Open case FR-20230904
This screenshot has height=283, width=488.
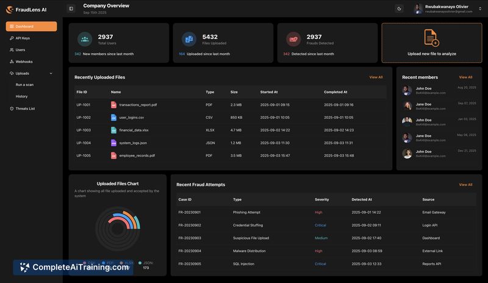[x=190, y=251]
